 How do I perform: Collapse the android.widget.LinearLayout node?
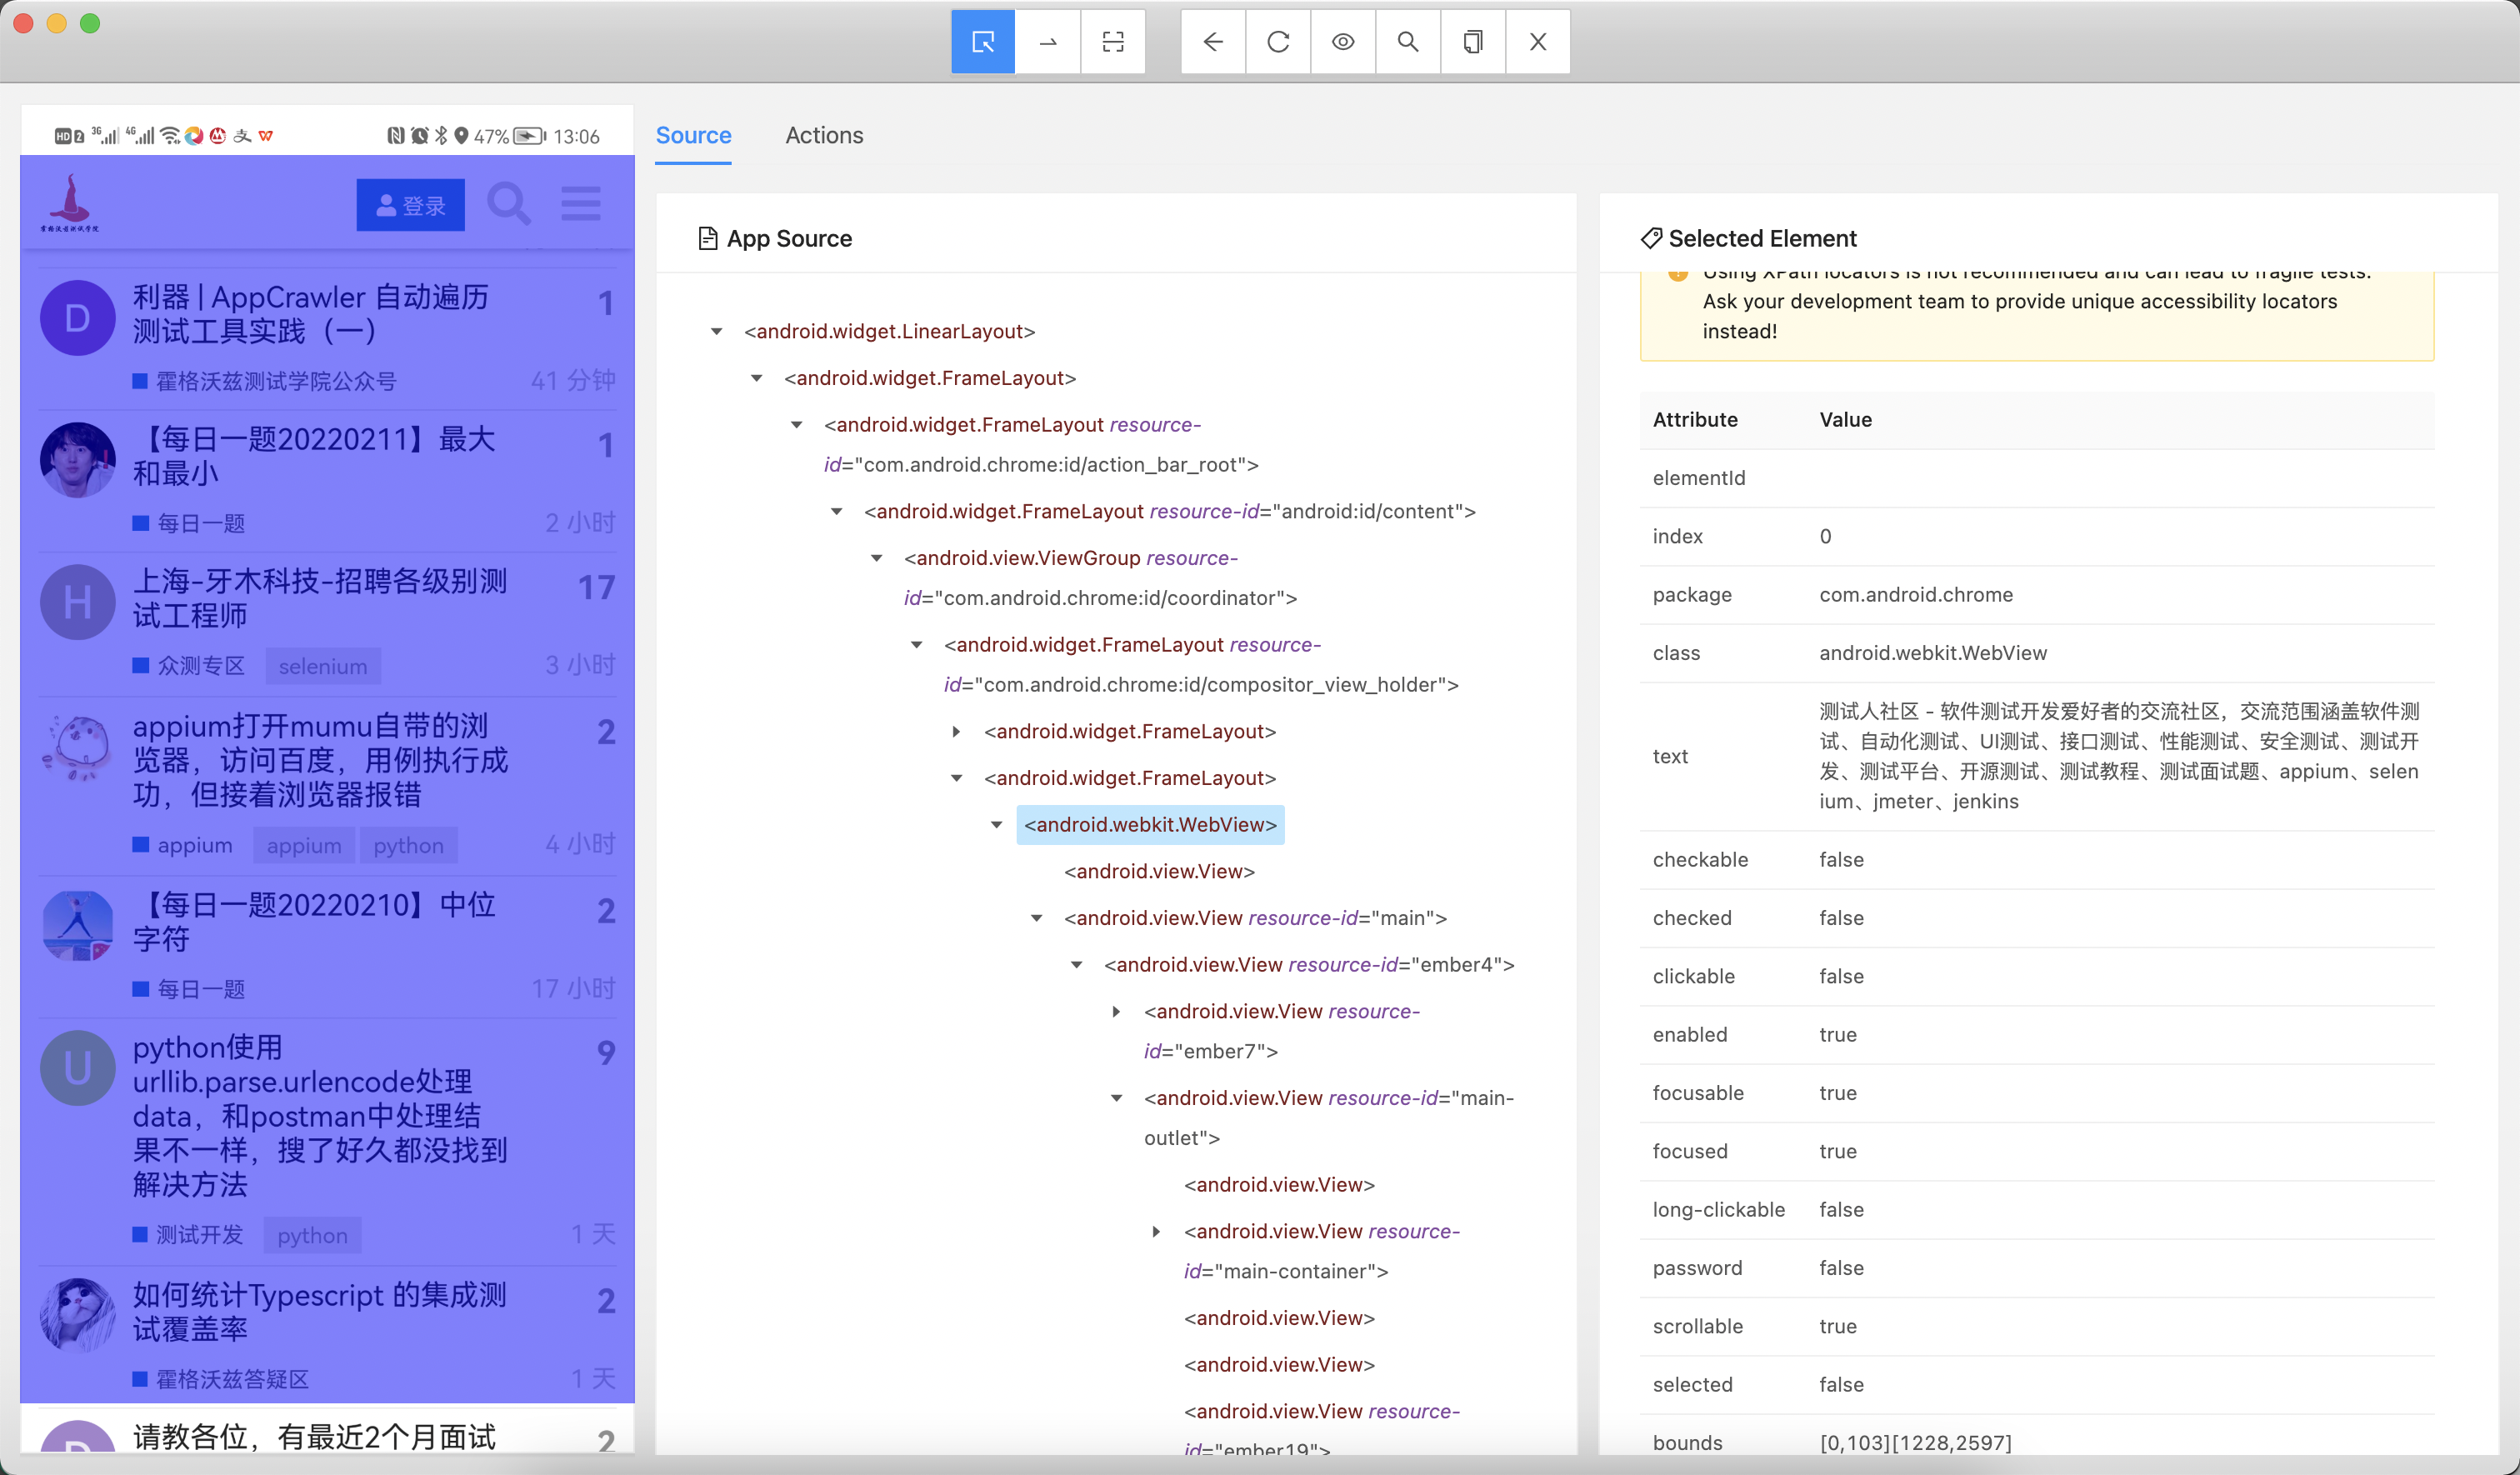[x=716, y=332]
